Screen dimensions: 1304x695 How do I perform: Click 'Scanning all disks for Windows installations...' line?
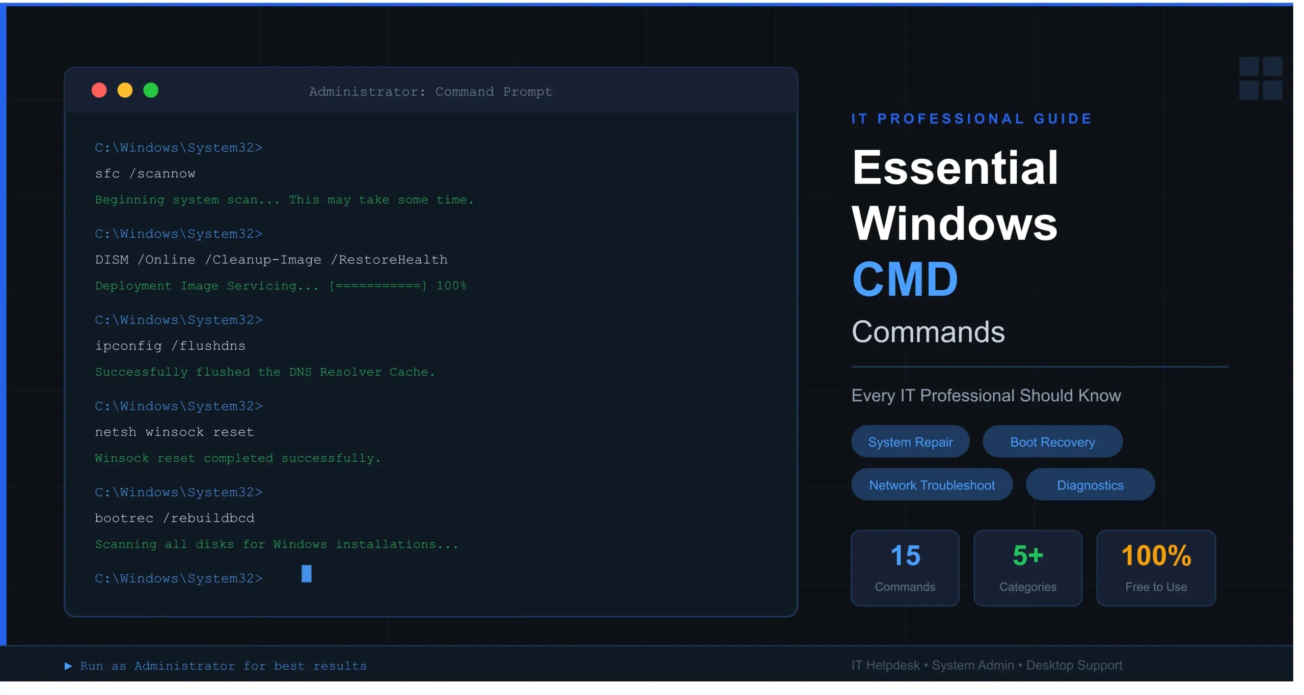click(277, 544)
